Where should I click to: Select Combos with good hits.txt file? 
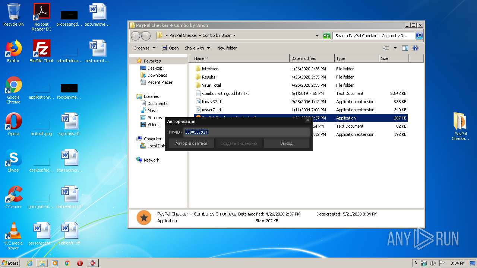pyautogui.click(x=225, y=93)
